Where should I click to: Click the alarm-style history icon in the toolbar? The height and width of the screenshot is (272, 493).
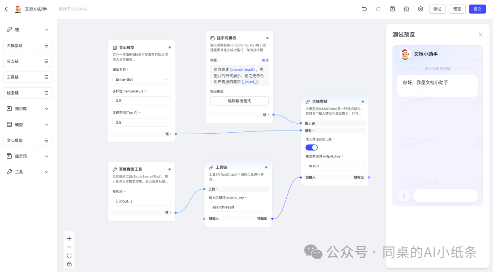click(406, 9)
